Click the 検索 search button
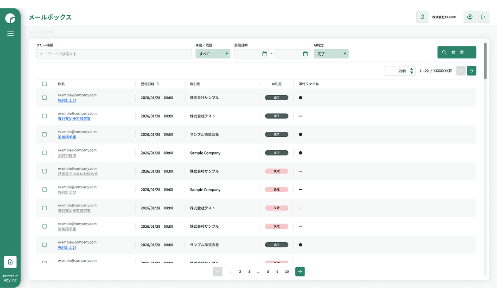 456,52
